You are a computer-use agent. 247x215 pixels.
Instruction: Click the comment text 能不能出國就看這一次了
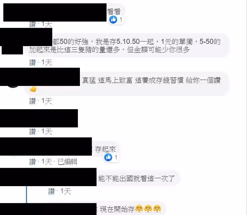(x=136, y=179)
